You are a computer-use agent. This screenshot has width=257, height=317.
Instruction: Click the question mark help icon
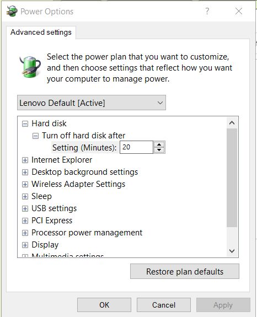tap(207, 11)
